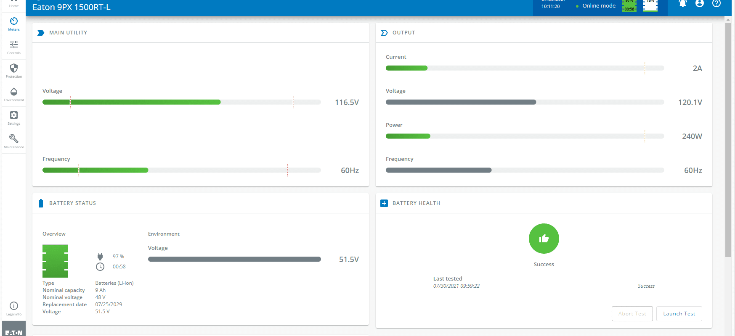Click the Output power bar
The image size is (735, 336).
[525, 136]
